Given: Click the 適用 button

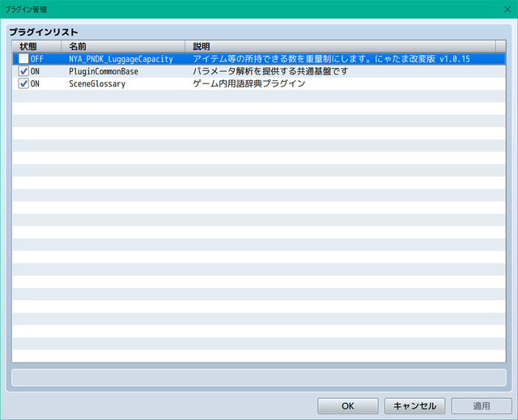Looking at the screenshot, I should click(x=482, y=405).
